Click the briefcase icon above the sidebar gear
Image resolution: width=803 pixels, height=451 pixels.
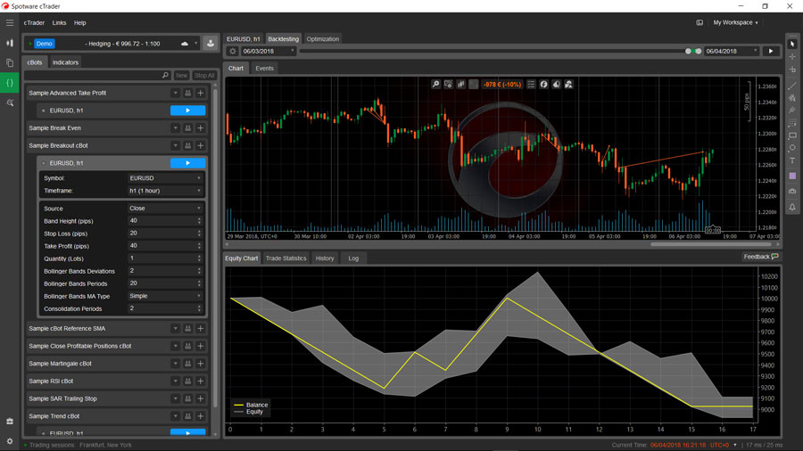click(x=10, y=422)
